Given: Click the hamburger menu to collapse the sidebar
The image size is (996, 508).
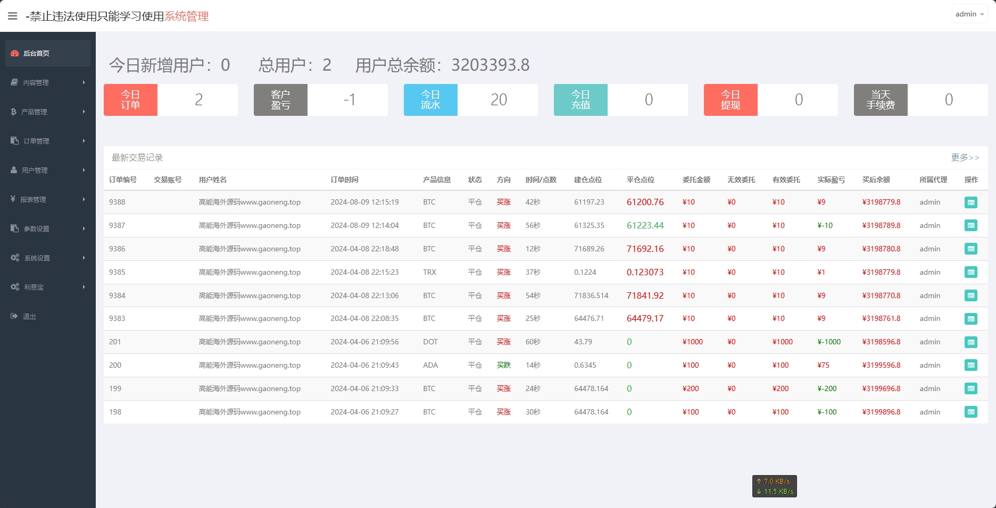Looking at the screenshot, I should tap(13, 15).
